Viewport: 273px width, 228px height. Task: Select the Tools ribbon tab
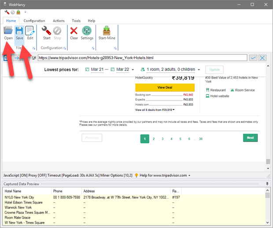tap(76, 21)
